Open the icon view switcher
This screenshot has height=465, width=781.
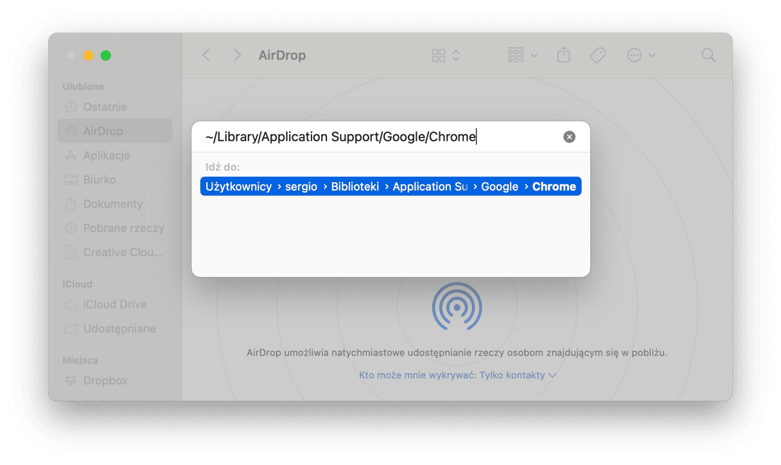coord(446,55)
